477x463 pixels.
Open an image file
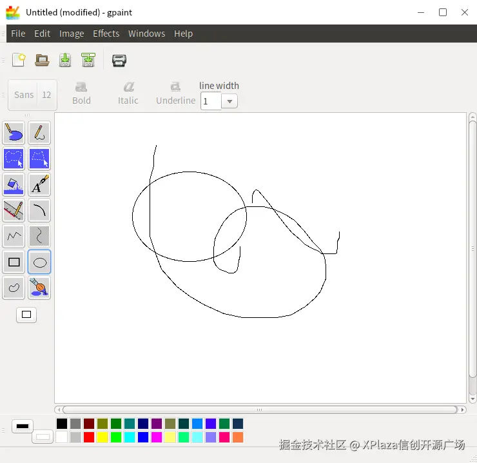pyautogui.click(x=42, y=60)
